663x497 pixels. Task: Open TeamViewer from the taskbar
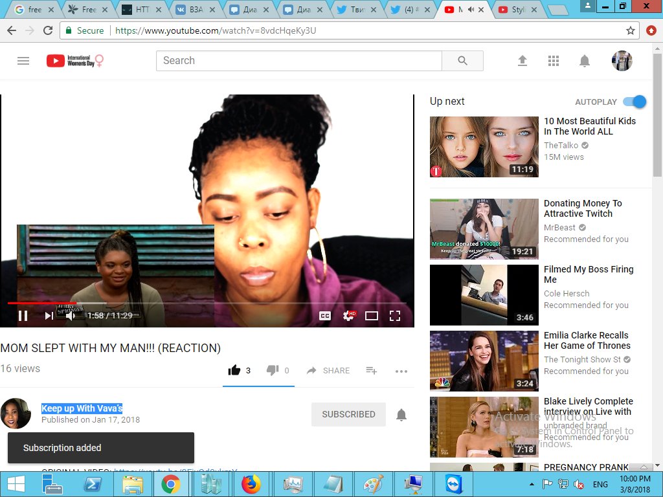[453, 484]
